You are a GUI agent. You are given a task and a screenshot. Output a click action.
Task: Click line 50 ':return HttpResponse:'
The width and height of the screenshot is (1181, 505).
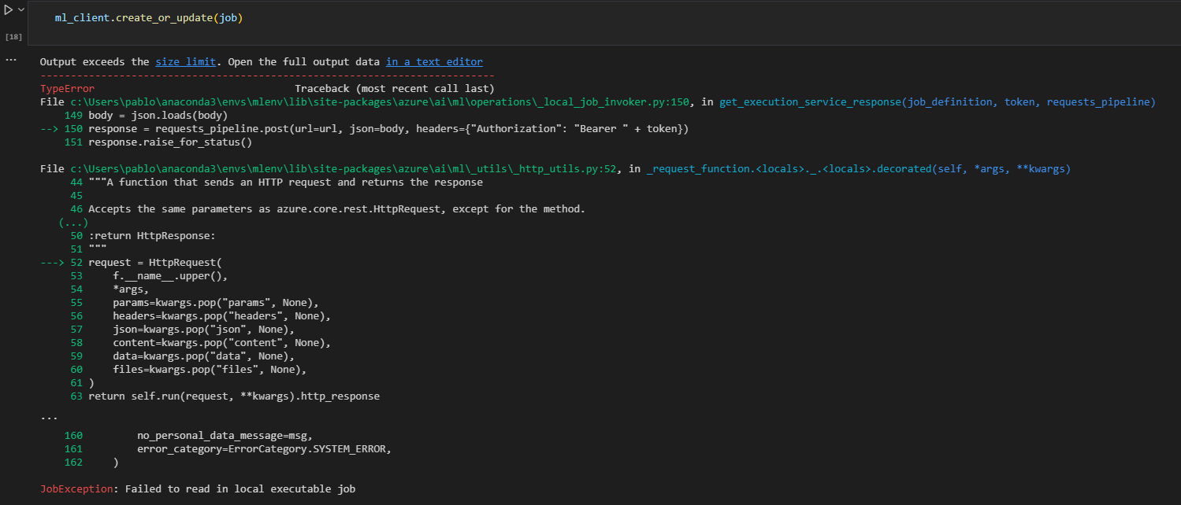pyautogui.click(x=152, y=236)
